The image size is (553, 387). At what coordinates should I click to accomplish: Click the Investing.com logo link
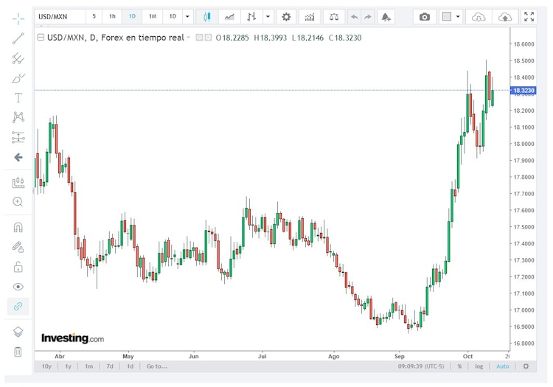[73, 338]
